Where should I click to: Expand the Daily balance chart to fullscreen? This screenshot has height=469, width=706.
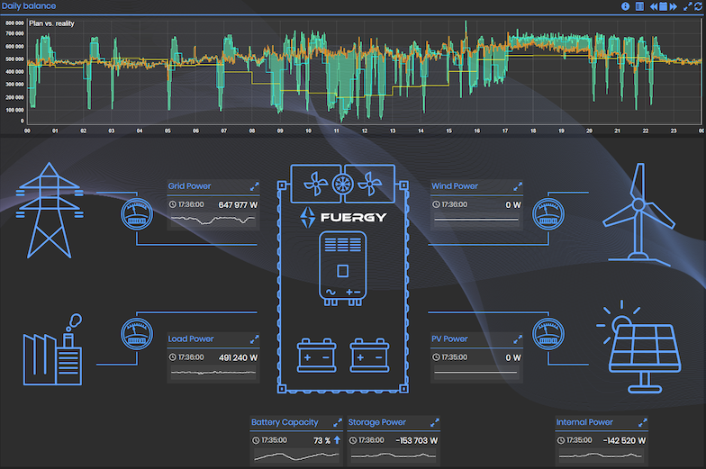click(688, 6)
